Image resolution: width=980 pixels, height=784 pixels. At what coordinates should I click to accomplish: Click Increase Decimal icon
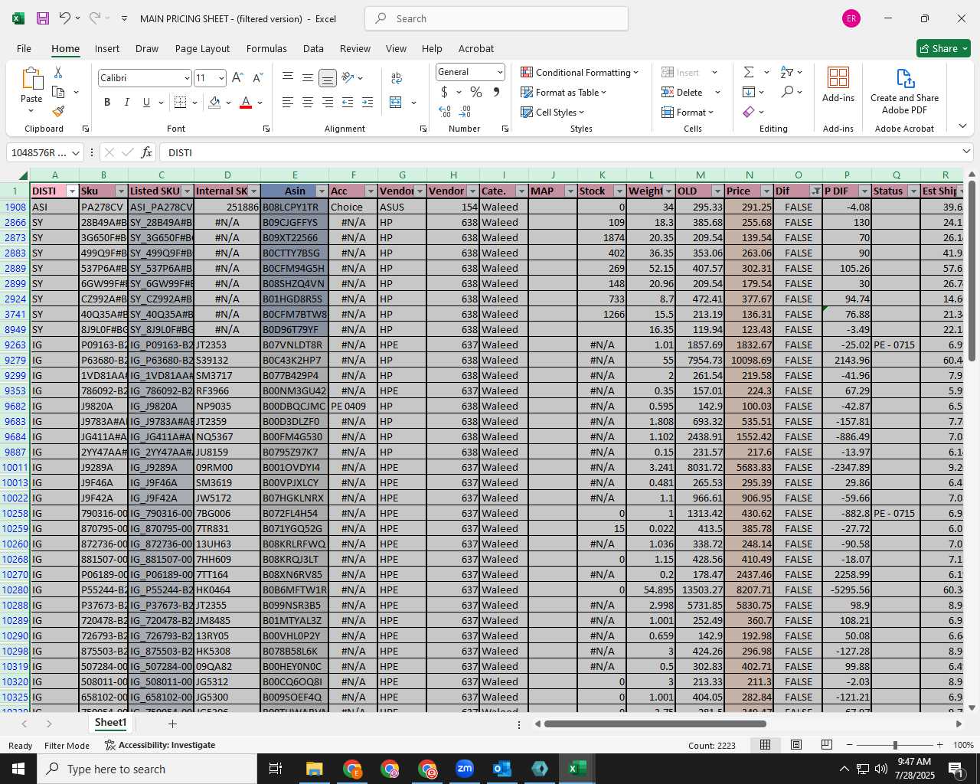pos(445,112)
